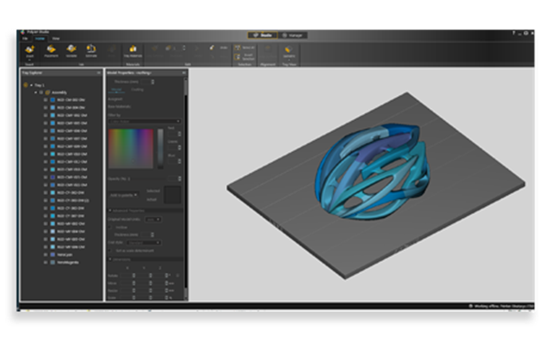Toggle the Assembly checkbox in Tray Explorer
The height and width of the screenshot is (357, 549).
click(41, 92)
